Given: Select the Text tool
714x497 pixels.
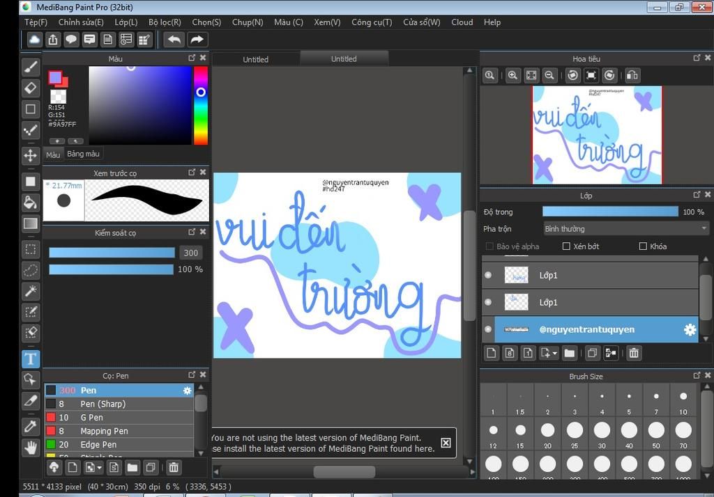Looking at the screenshot, I should tap(31, 358).
